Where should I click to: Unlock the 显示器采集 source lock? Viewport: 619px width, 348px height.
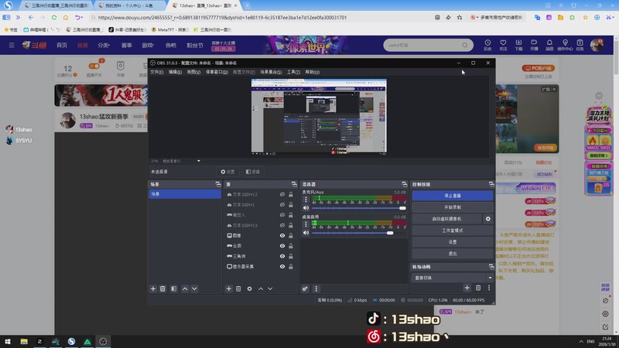291,266
